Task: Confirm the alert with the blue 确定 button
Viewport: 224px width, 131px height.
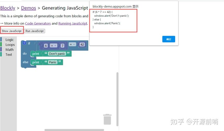Action: pyautogui.click(x=169, y=39)
